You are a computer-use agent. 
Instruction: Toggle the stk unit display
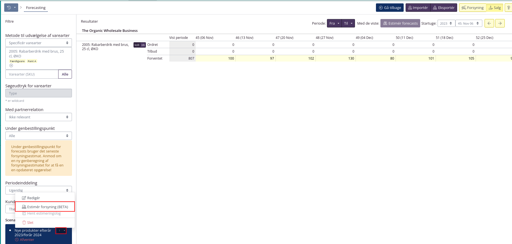click(143, 45)
